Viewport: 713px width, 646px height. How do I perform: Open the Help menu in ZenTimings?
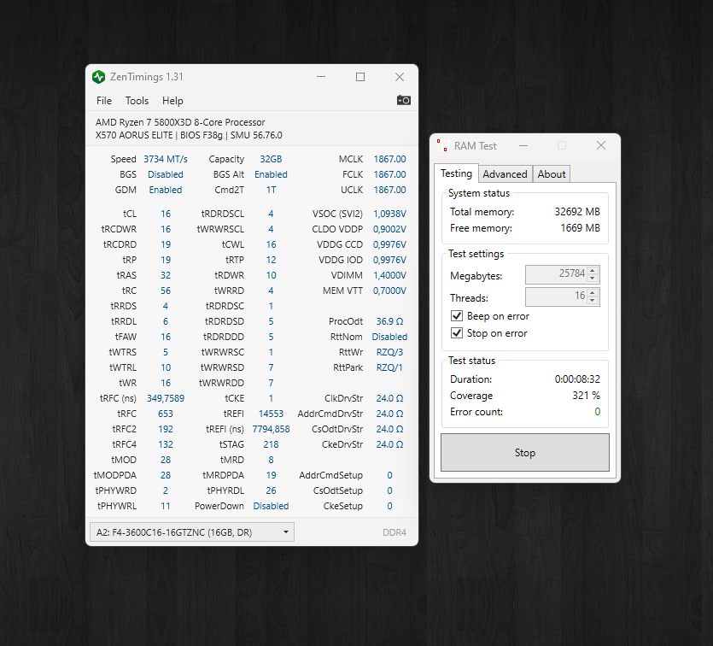click(x=172, y=101)
